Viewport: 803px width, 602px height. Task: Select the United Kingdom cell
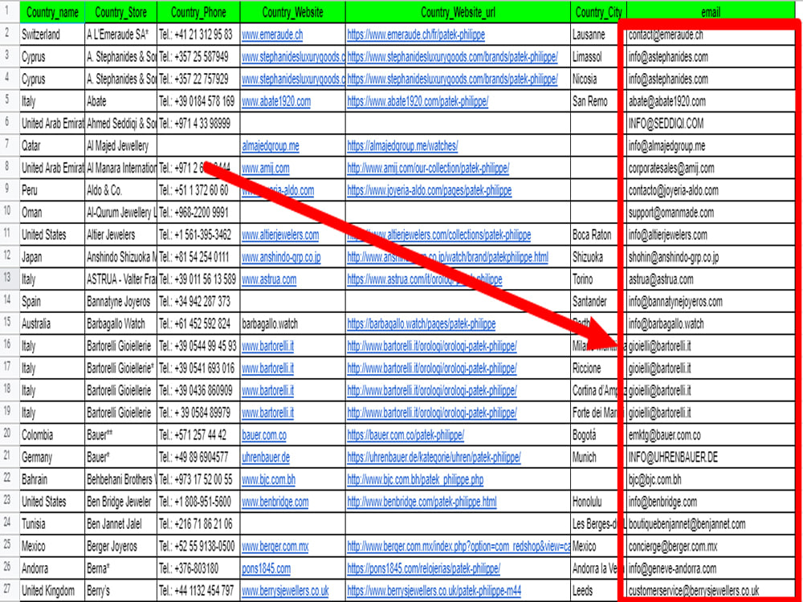(52, 591)
